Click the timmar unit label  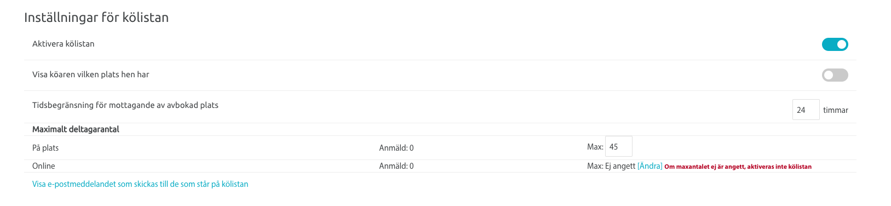pos(836,110)
